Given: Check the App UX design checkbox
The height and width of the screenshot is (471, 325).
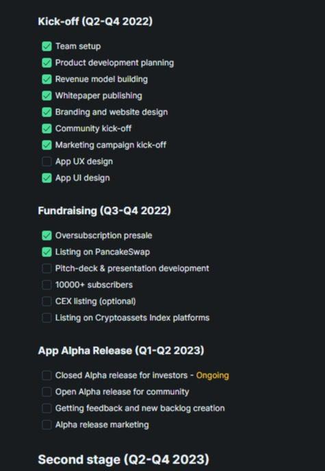Looking at the screenshot, I should point(47,161).
